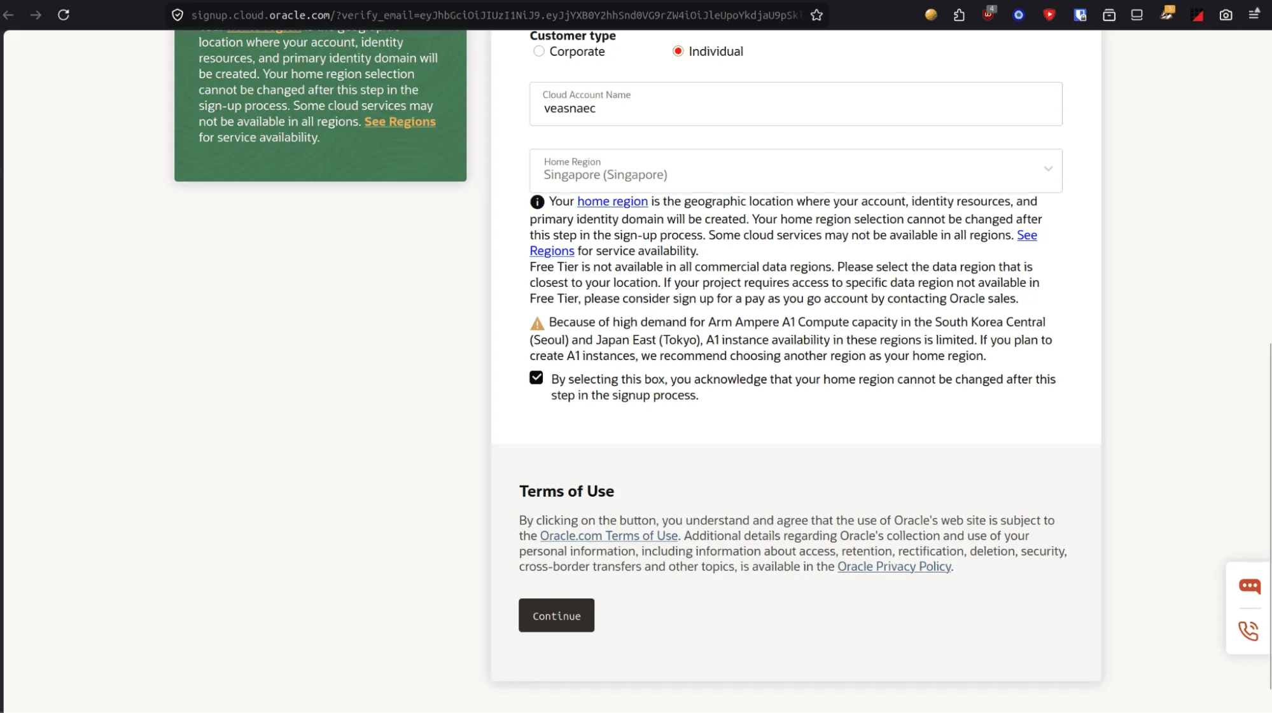This screenshot has width=1272, height=713.
Task: Reload the Oracle signup page
Action: pos(64,15)
